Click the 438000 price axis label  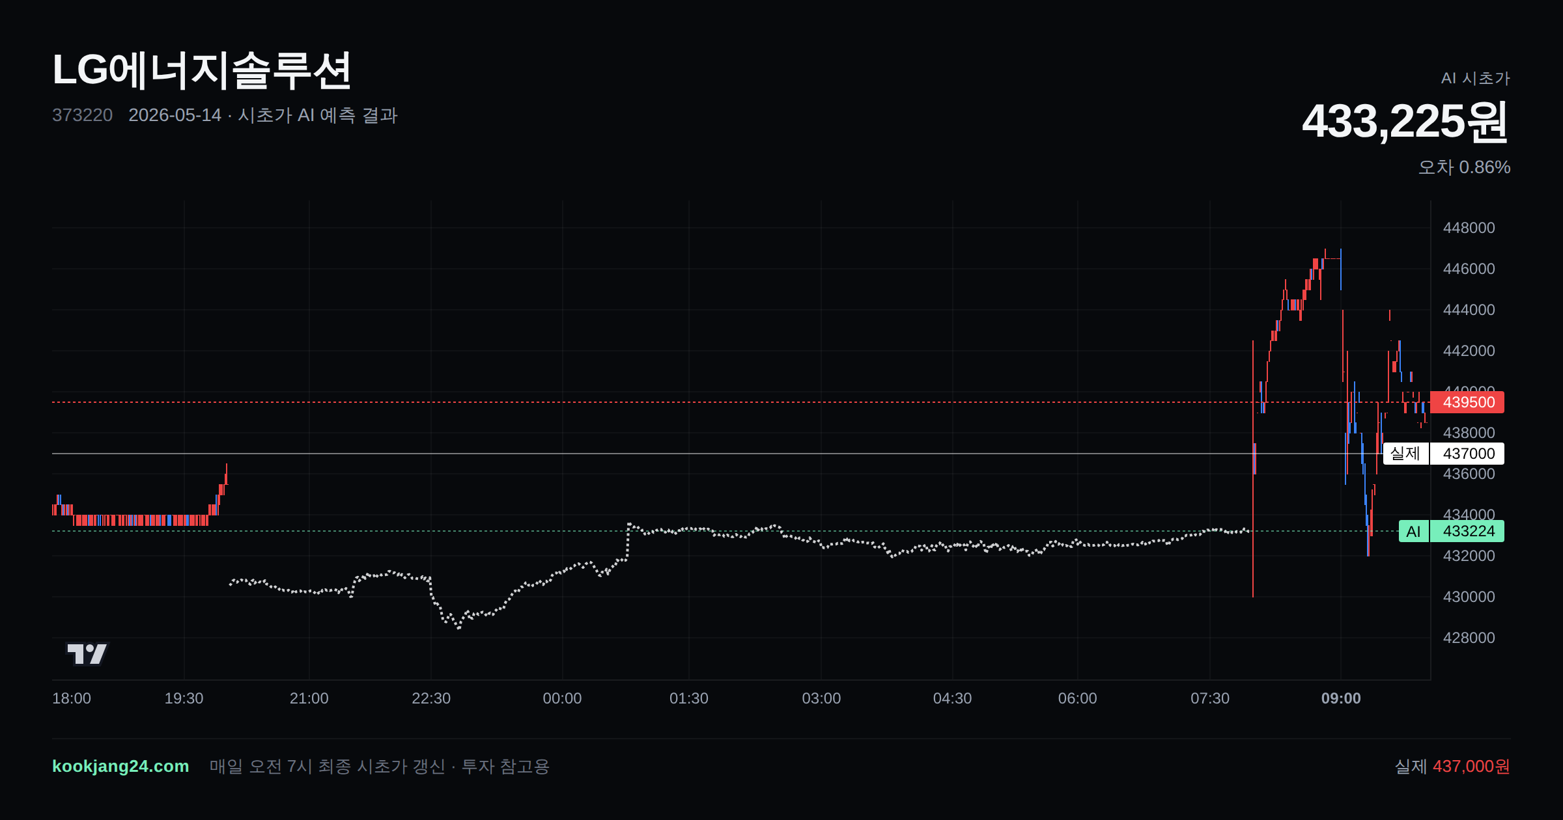[1469, 433]
